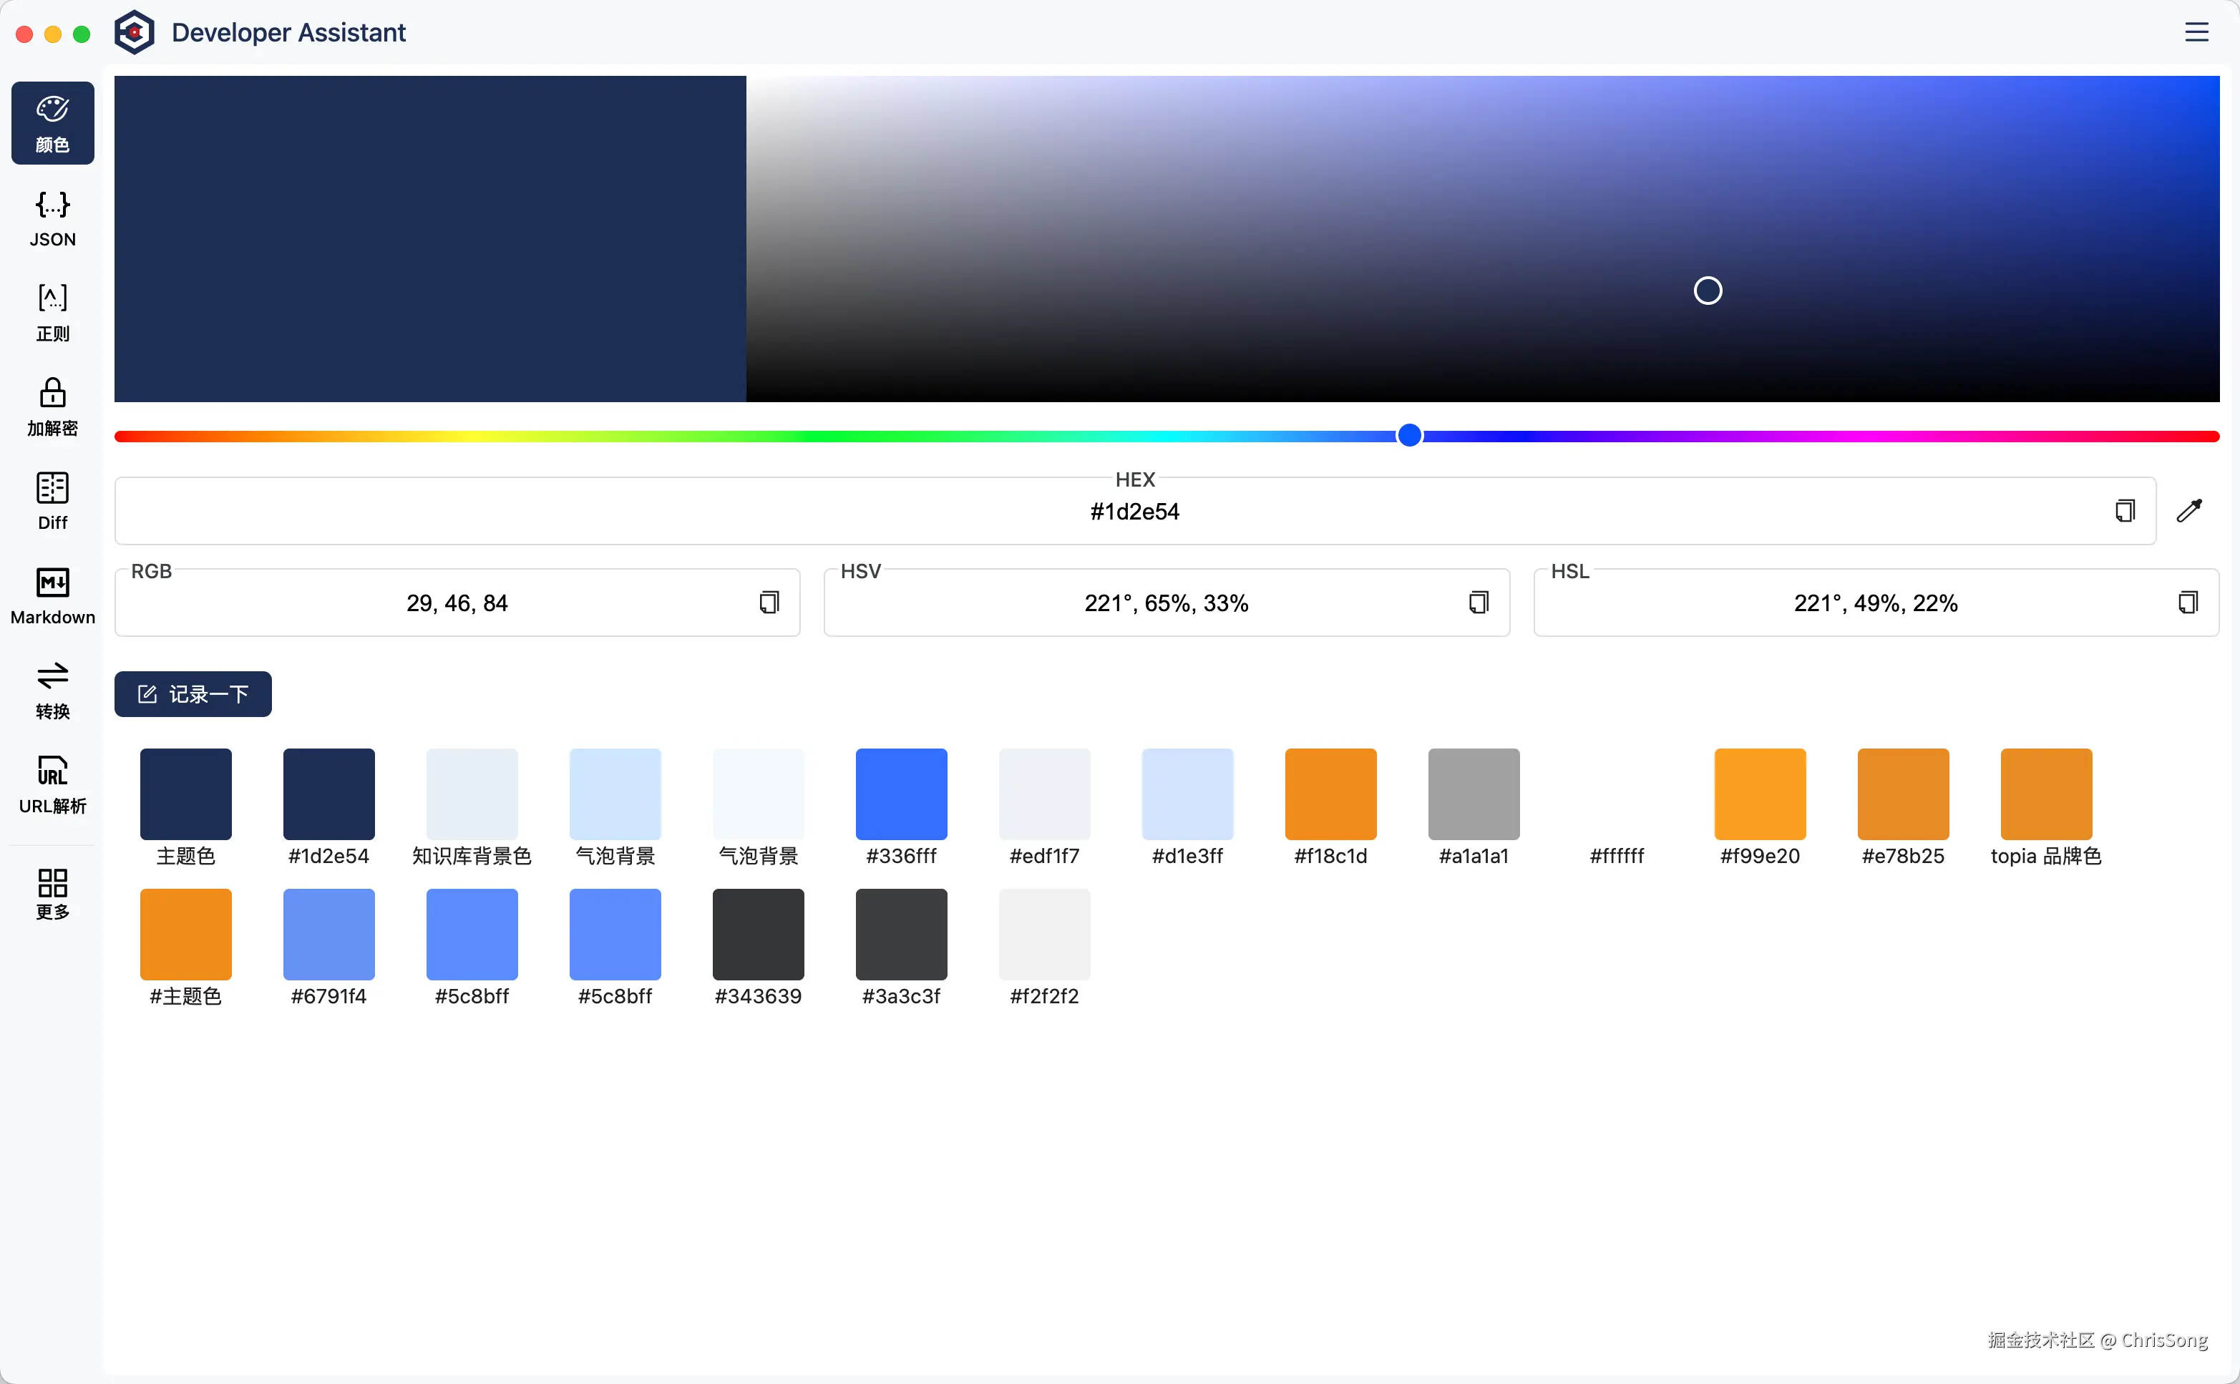Open the 转换 conversion tool
The image size is (2240, 1384).
tap(52, 690)
